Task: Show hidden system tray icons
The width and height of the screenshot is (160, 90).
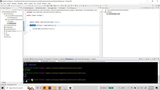Action: (128, 88)
